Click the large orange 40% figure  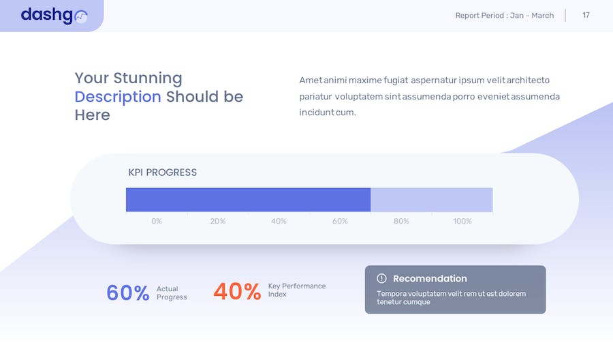point(237,292)
